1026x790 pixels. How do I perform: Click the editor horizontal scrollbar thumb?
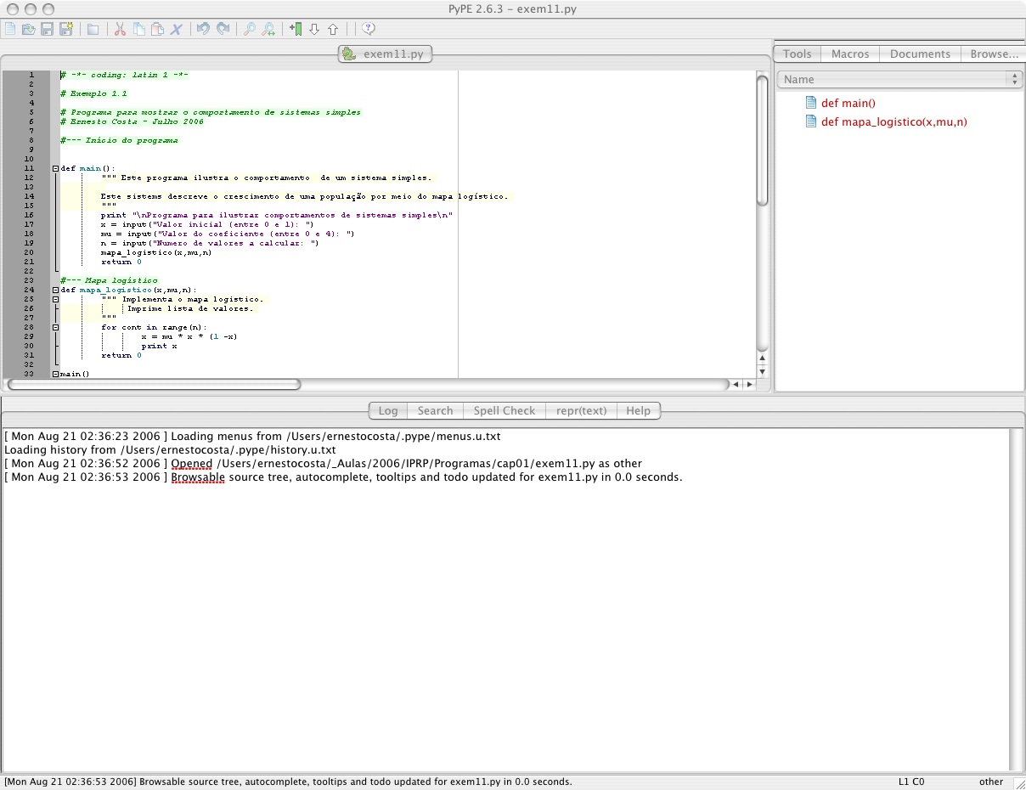pyautogui.click(x=154, y=385)
